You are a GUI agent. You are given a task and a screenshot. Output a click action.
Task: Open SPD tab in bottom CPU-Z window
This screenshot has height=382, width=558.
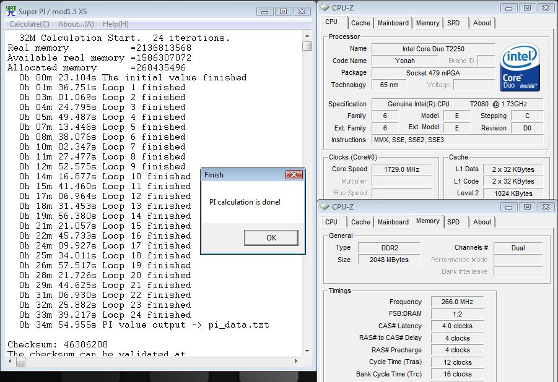[x=453, y=222]
